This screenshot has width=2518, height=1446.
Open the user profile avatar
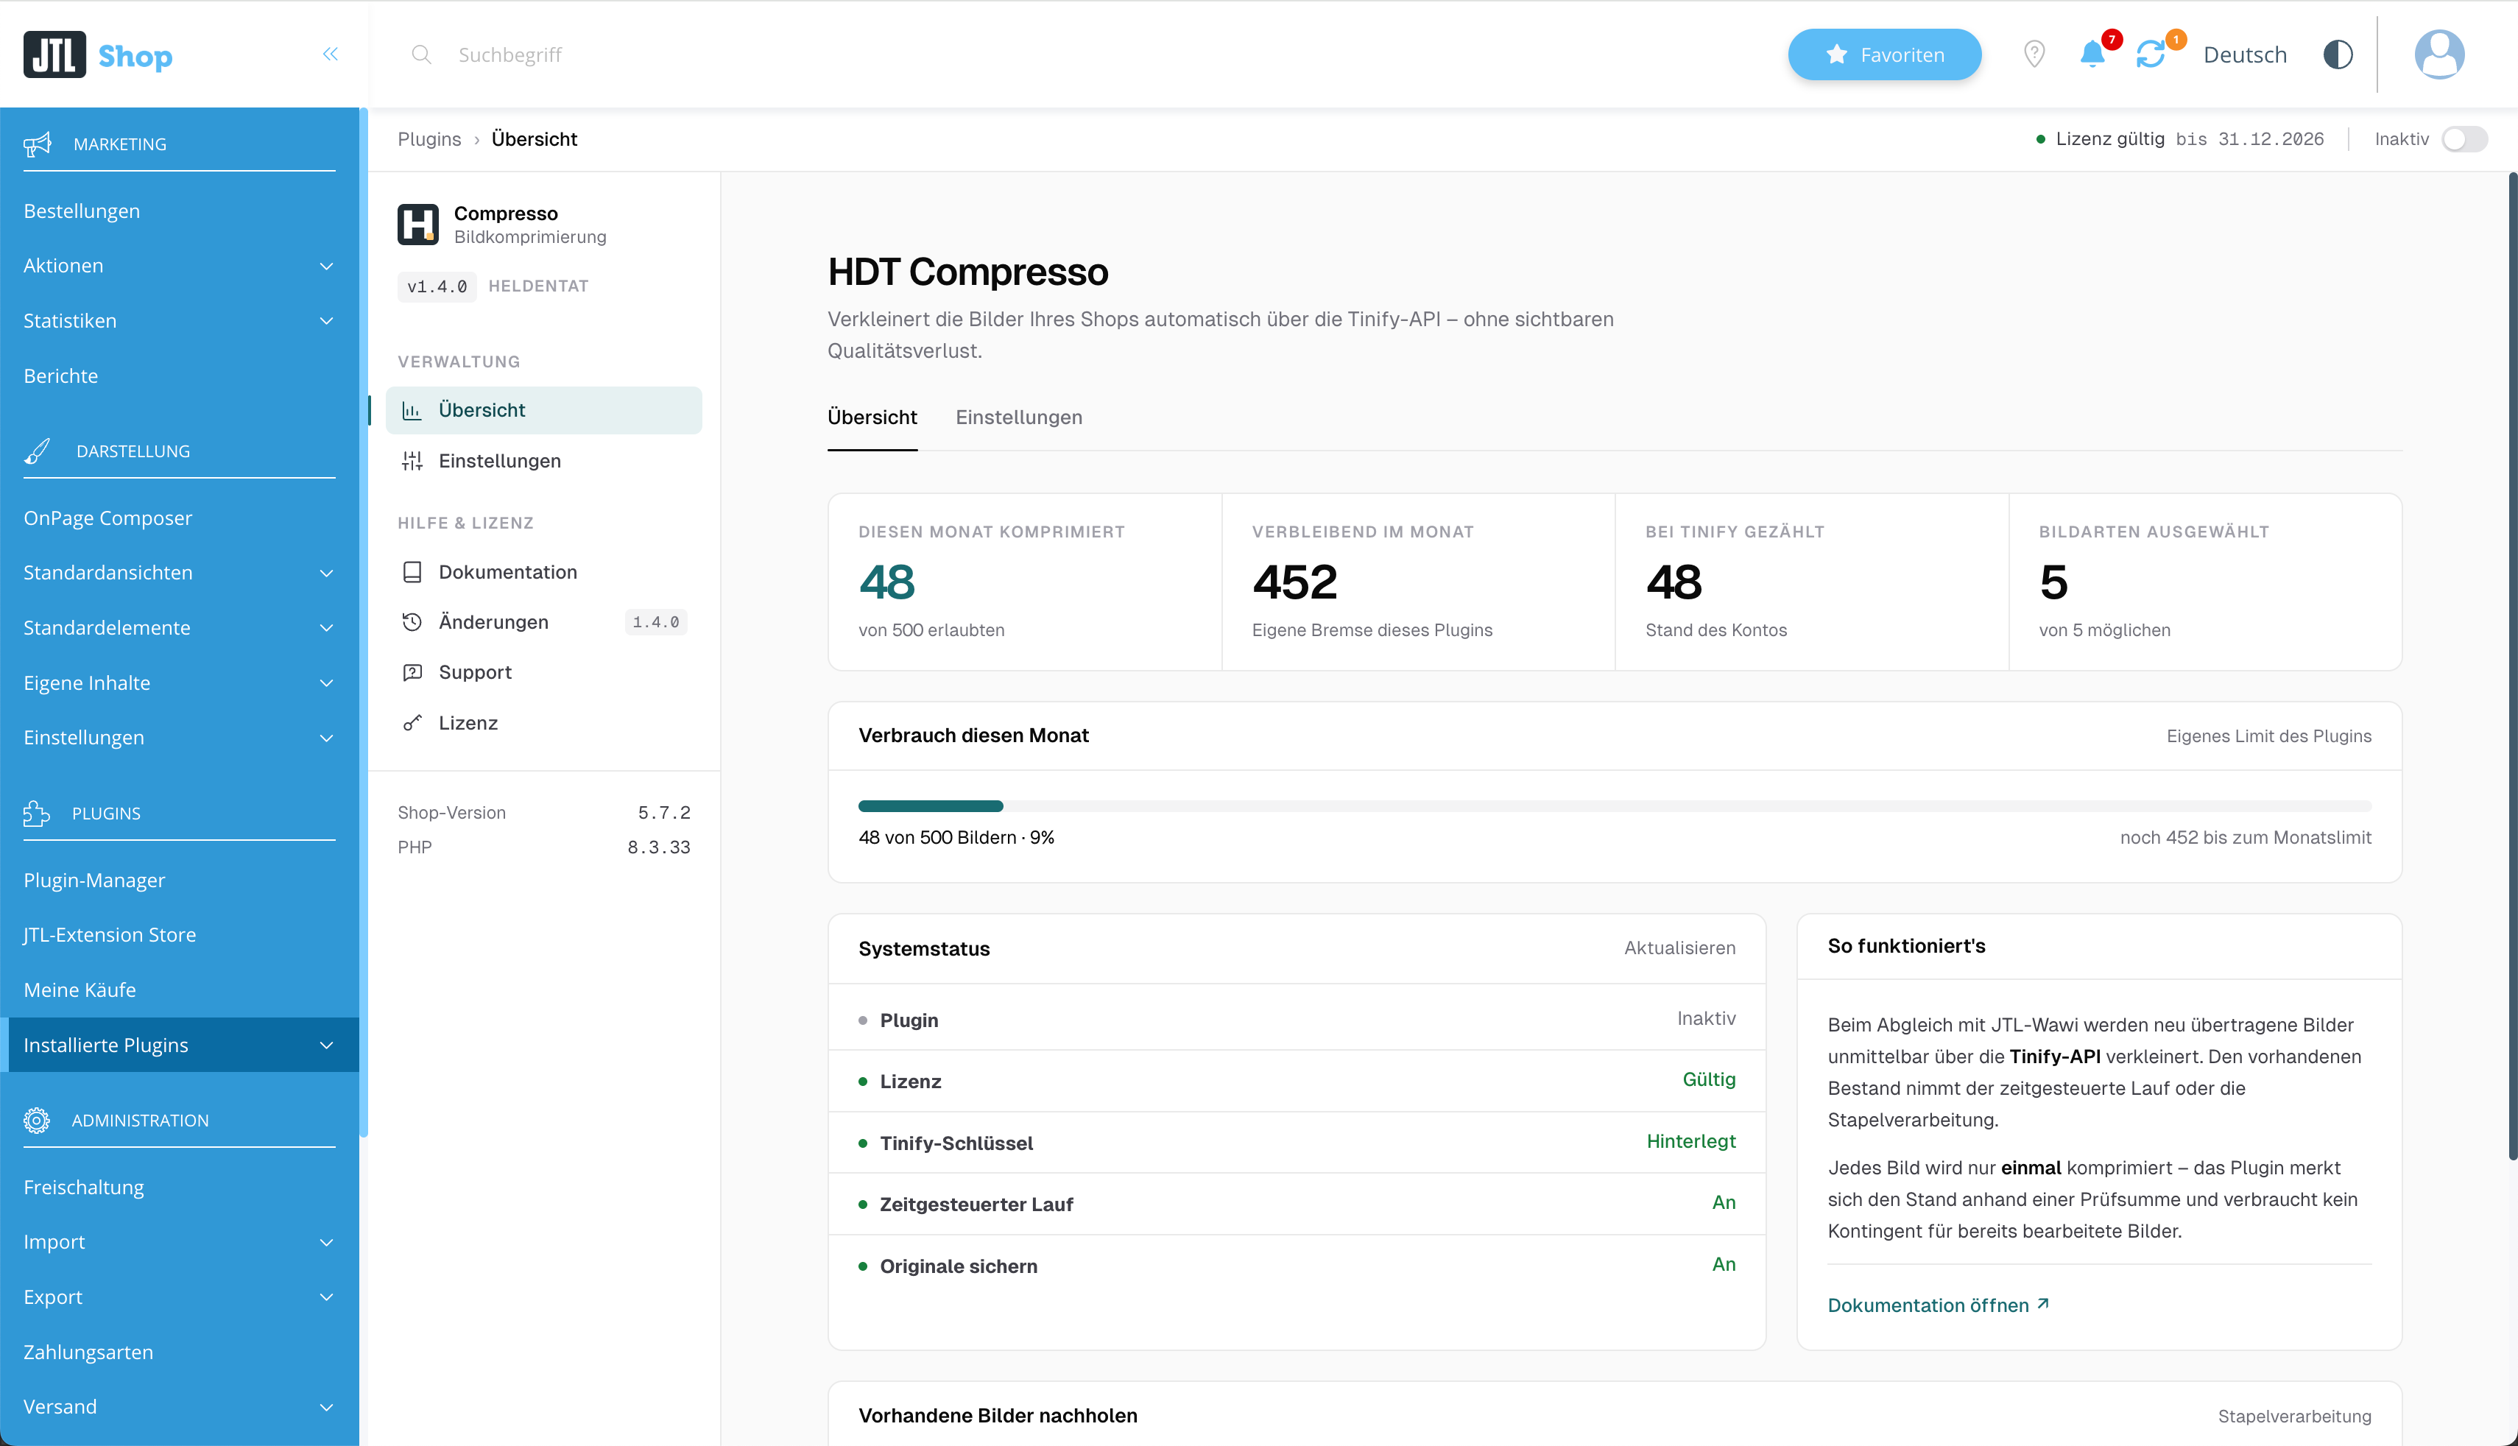(x=2438, y=54)
